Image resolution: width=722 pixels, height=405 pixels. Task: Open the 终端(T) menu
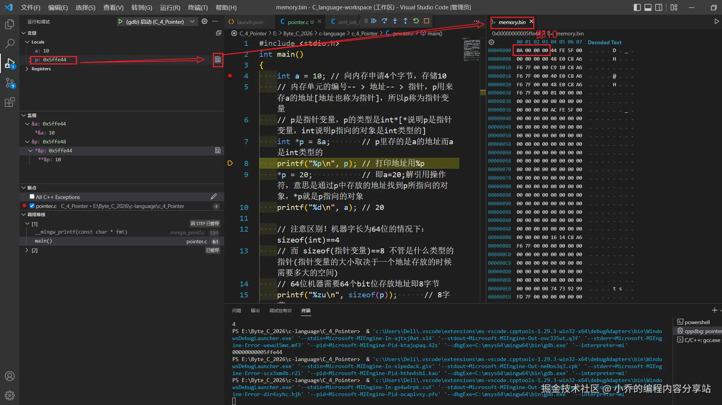click(198, 7)
